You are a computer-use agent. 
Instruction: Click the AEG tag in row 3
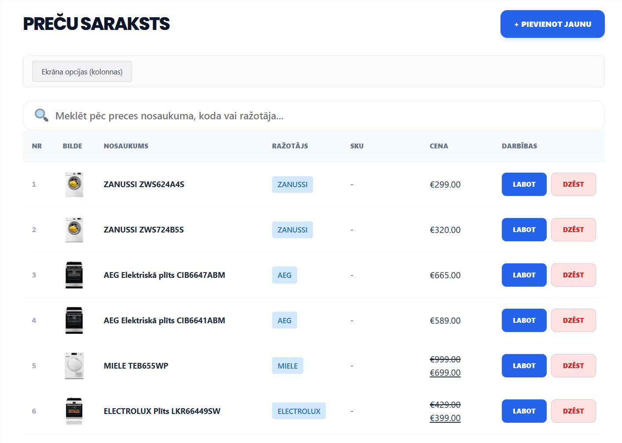coord(284,275)
